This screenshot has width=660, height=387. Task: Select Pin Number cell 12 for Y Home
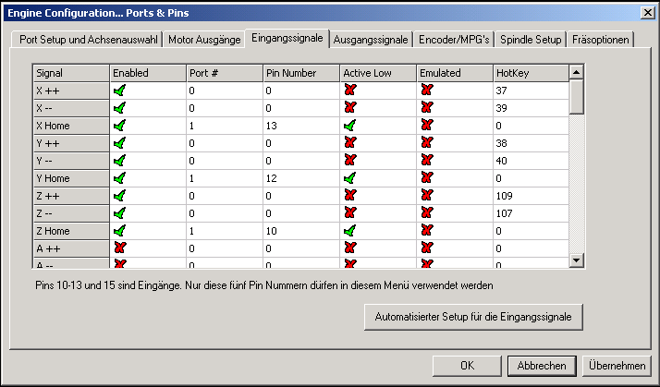(301, 178)
